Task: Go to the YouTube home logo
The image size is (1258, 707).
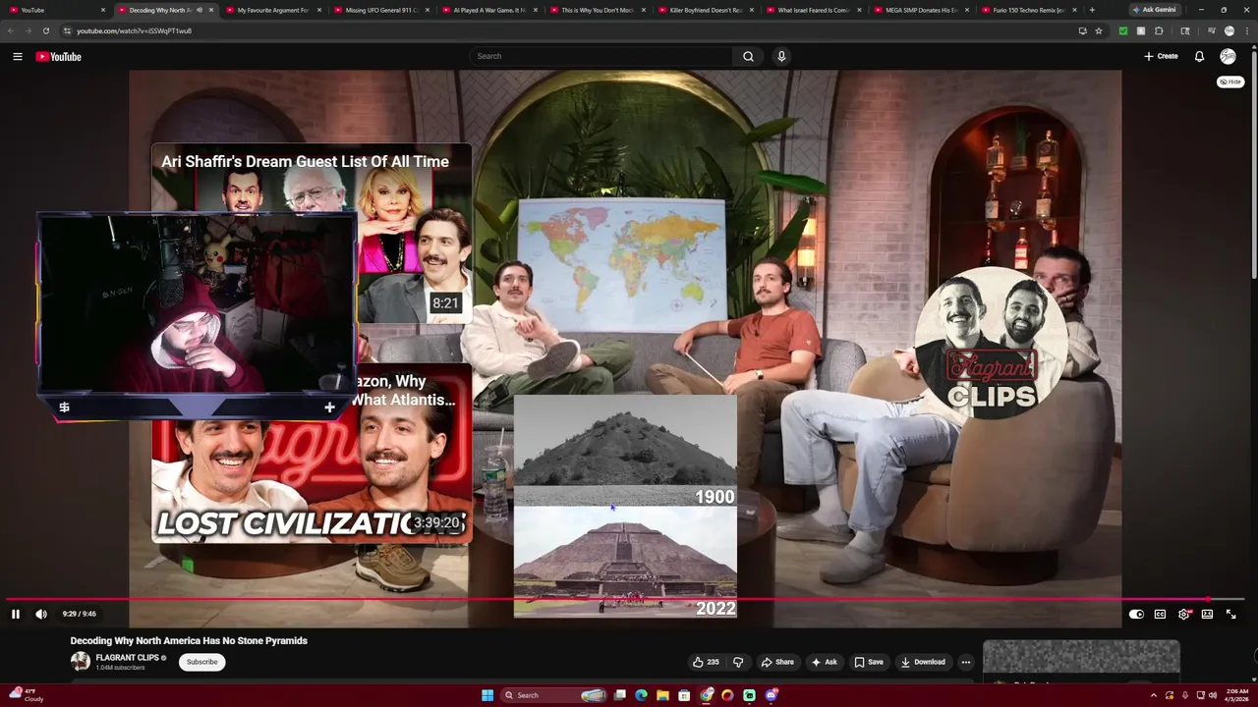Action: coord(59,56)
